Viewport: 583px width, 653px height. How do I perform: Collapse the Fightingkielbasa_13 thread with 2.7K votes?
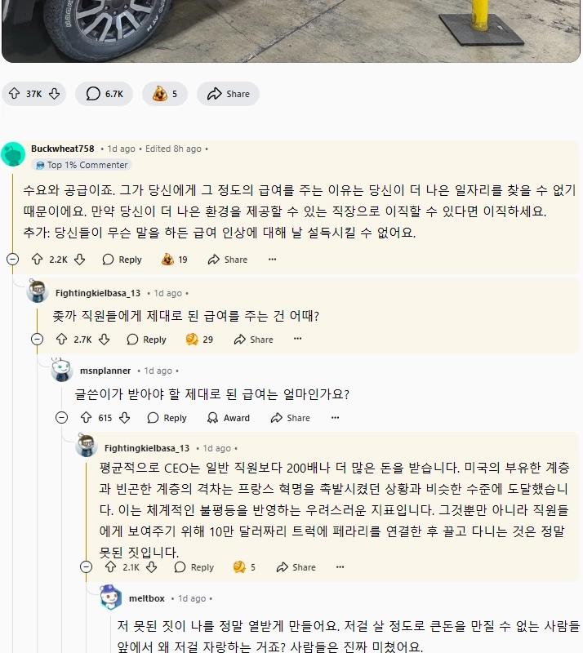pos(37,340)
